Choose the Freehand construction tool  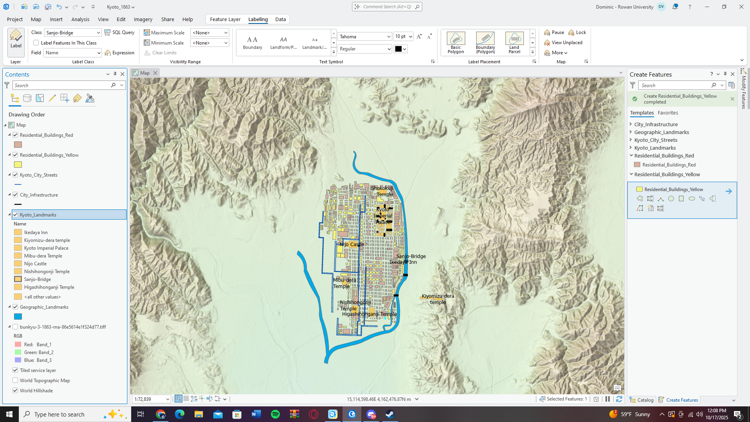point(702,198)
